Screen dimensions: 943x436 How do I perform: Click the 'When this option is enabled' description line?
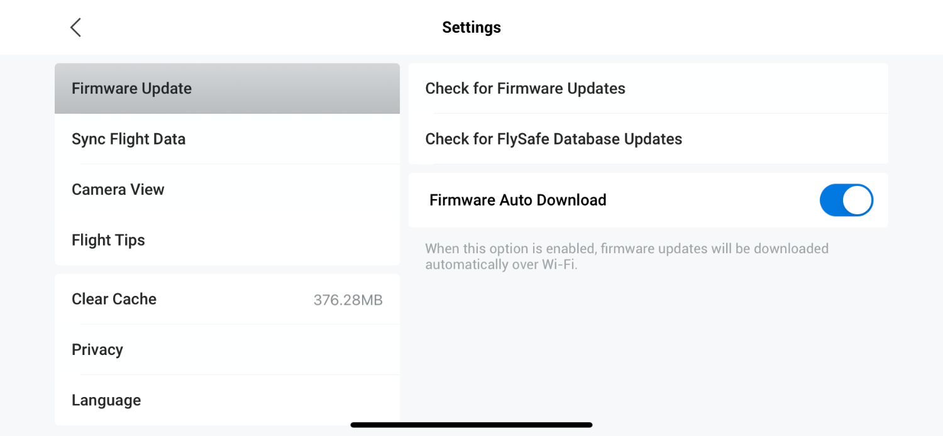coord(626,249)
